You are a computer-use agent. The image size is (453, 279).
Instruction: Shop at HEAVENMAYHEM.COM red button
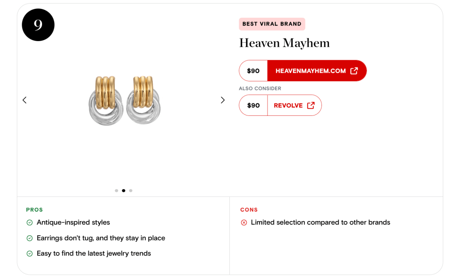tap(310, 71)
